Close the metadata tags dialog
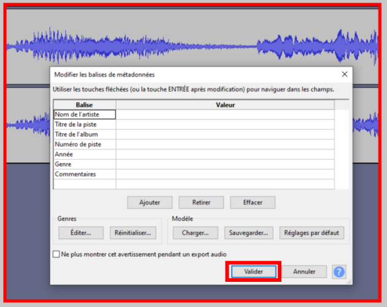387x307 pixels. (x=344, y=74)
